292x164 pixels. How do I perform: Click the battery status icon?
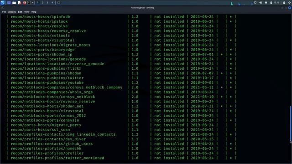[x=271, y=3]
